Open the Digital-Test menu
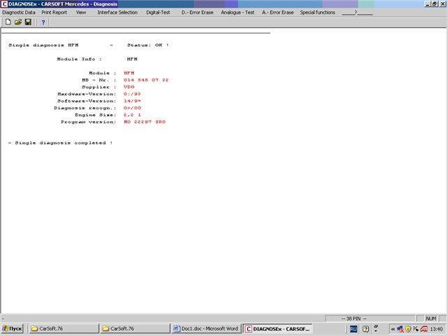 coord(159,13)
